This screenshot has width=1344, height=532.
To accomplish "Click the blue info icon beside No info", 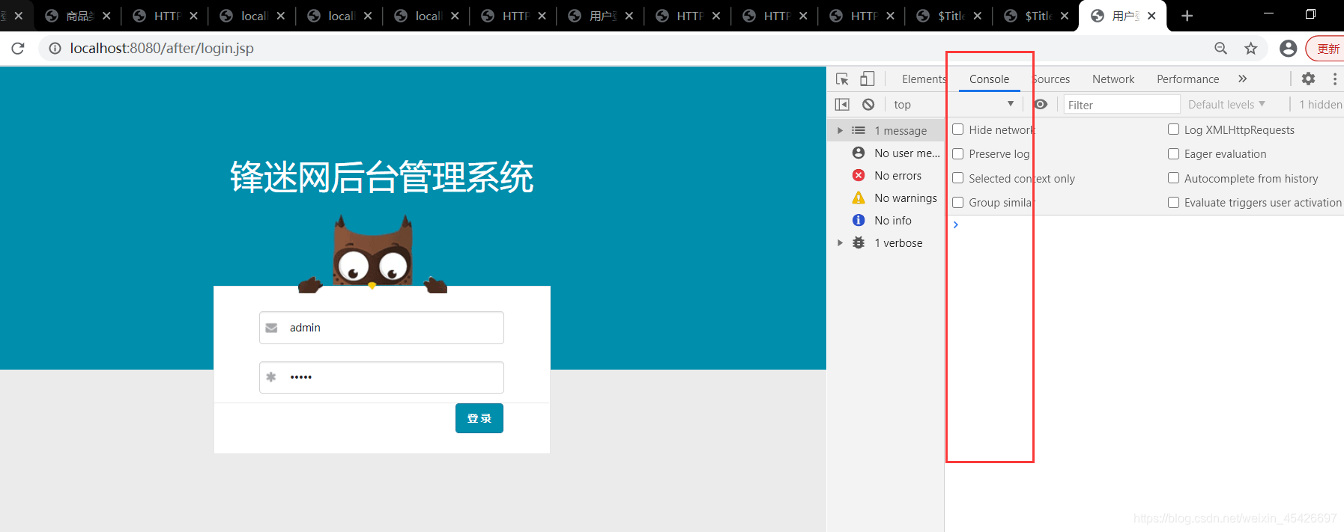I will (x=859, y=220).
